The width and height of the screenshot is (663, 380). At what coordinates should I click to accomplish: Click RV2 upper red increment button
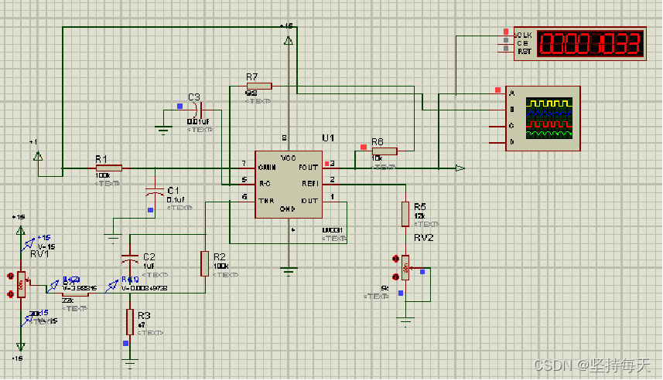coord(395,259)
